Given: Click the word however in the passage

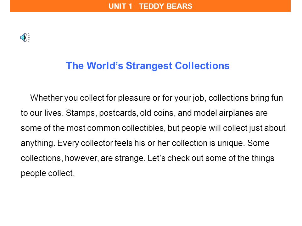Looking at the screenshot, I should click(82, 158).
